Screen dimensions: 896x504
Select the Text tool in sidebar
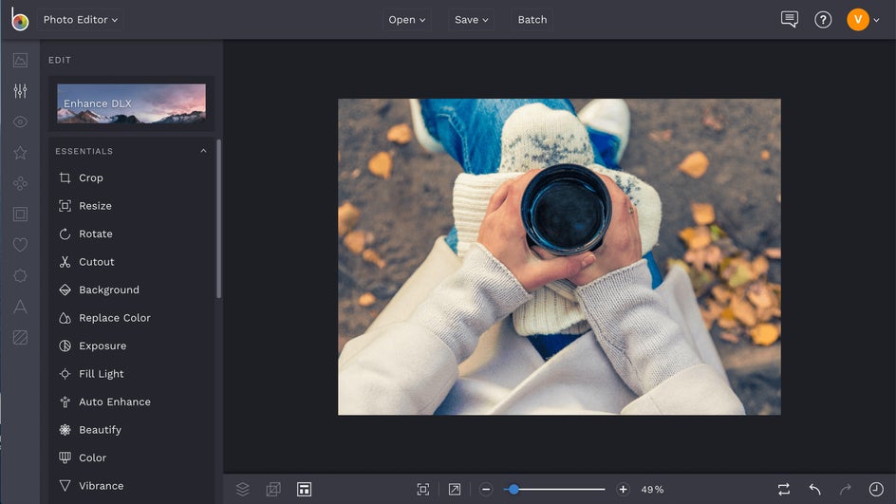[x=20, y=307]
